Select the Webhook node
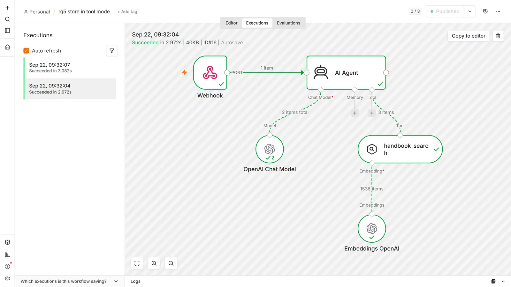This screenshot has height=287, width=511. [210, 73]
